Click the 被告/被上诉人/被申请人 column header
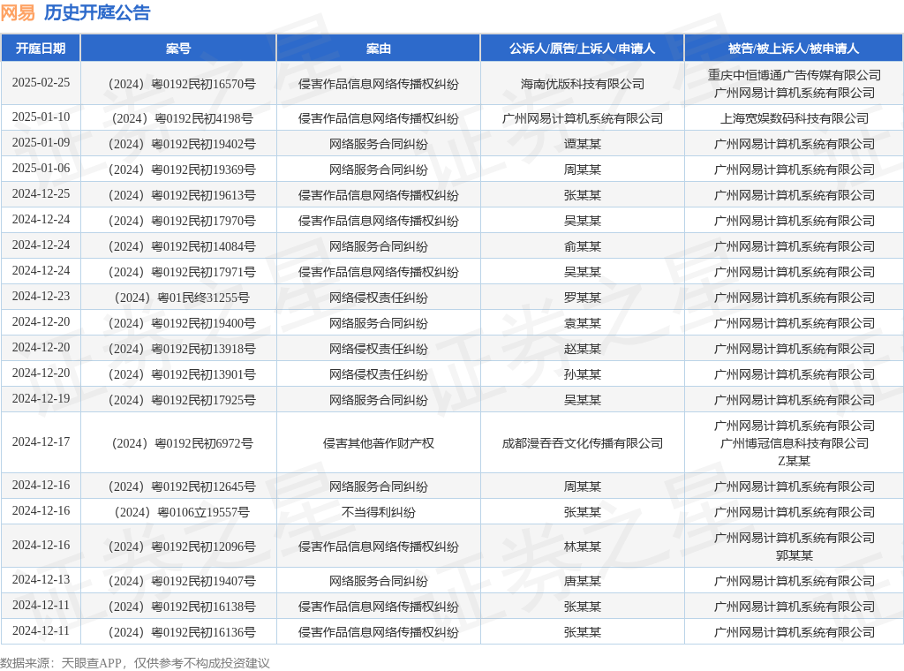The image size is (904, 671). click(794, 49)
